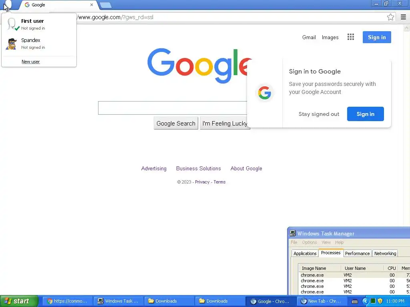Open the Privacy link

202,182
